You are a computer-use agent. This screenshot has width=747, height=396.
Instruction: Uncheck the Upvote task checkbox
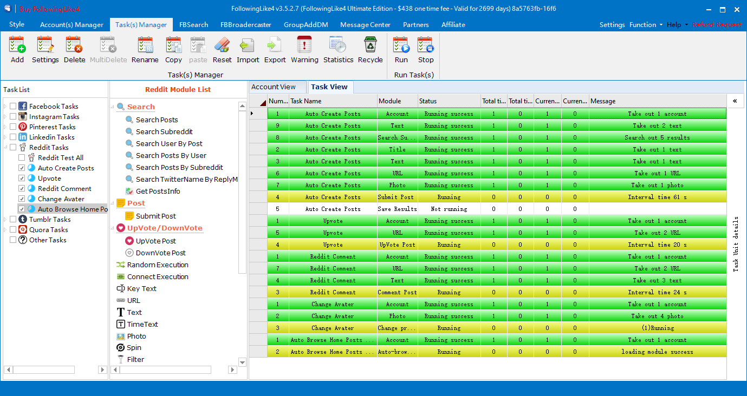click(x=22, y=178)
